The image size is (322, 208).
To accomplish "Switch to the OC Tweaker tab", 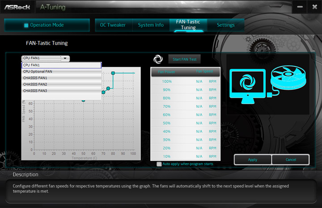I will point(114,25).
